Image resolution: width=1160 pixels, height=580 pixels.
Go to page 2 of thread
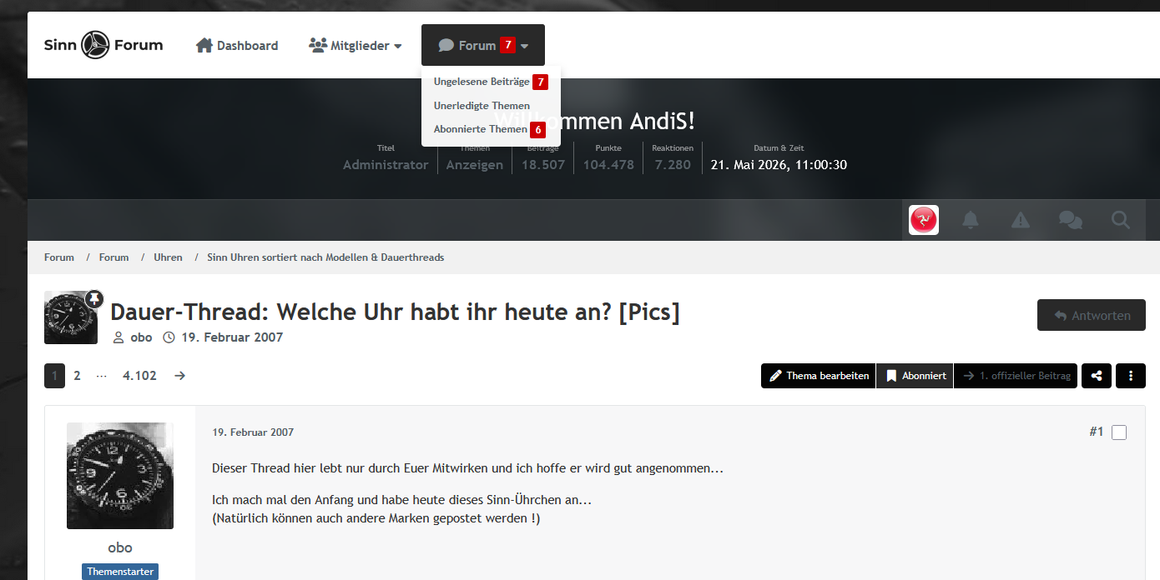77,376
